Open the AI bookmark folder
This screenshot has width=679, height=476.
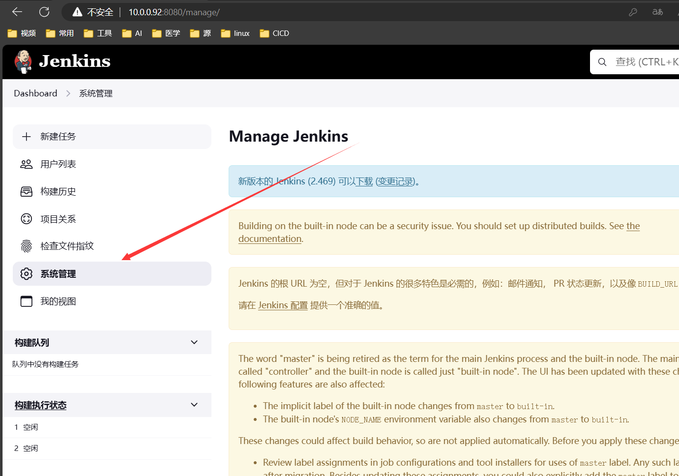[x=132, y=33]
